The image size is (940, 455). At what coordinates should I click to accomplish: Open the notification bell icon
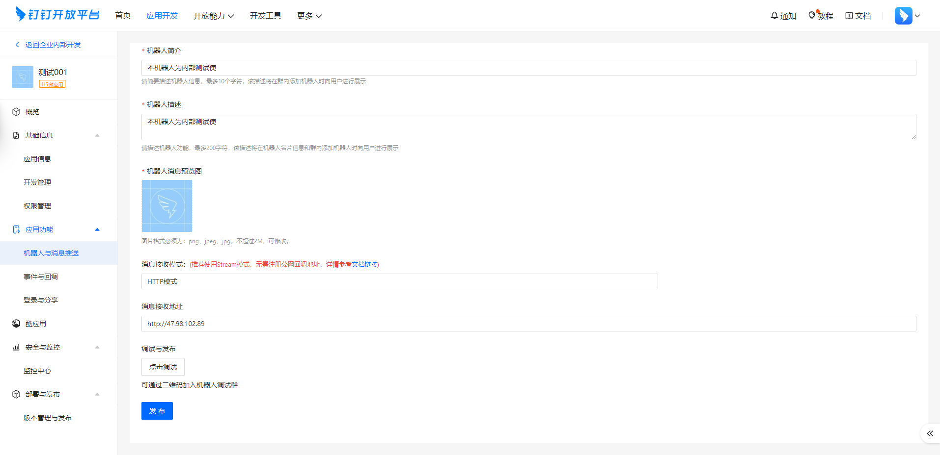click(774, 16)
